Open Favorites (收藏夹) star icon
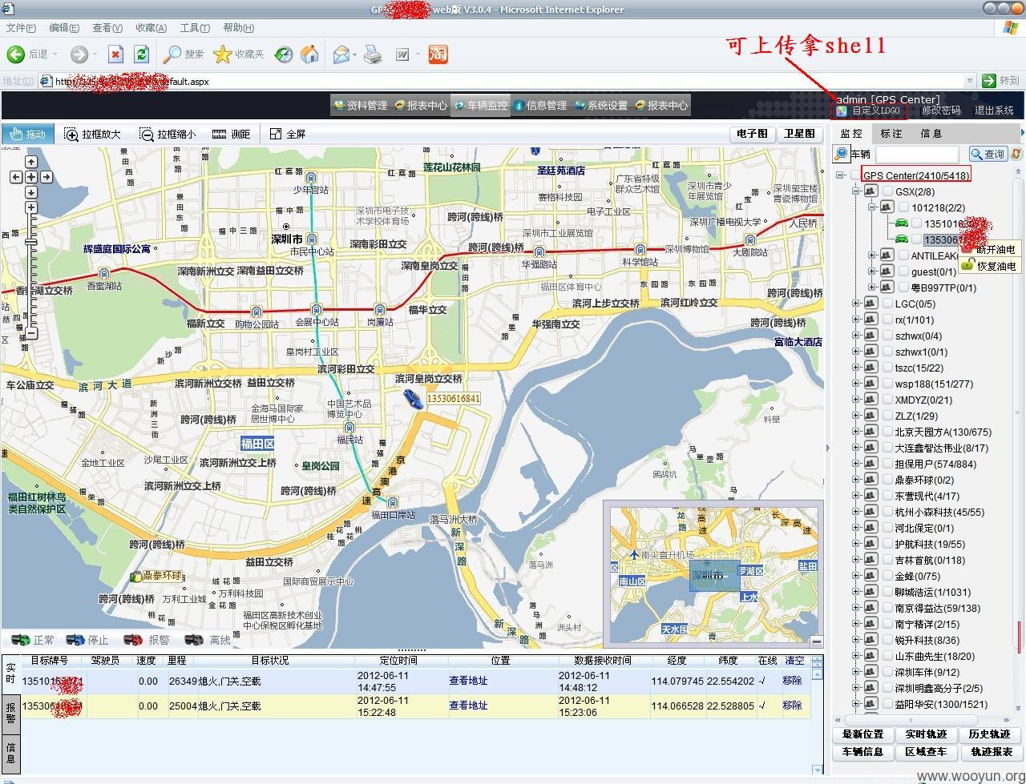The image size is (1026, 784). pyautogui.click(x=223, y=54)
